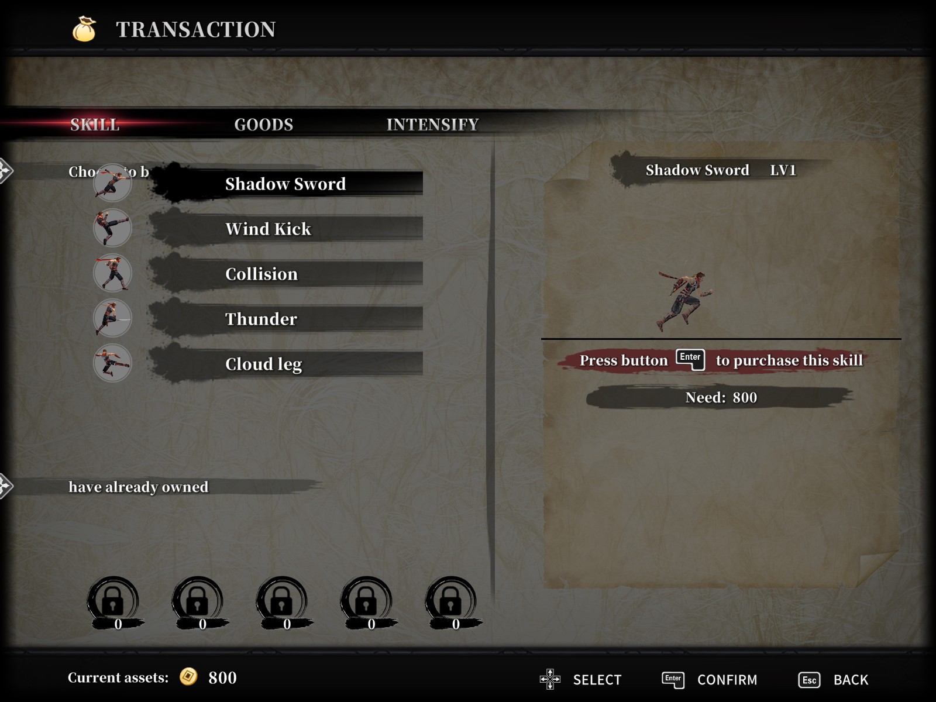Click the Esc BACK control
The width and height of the screenshot is (936, 702).
[x=834, y=680]
